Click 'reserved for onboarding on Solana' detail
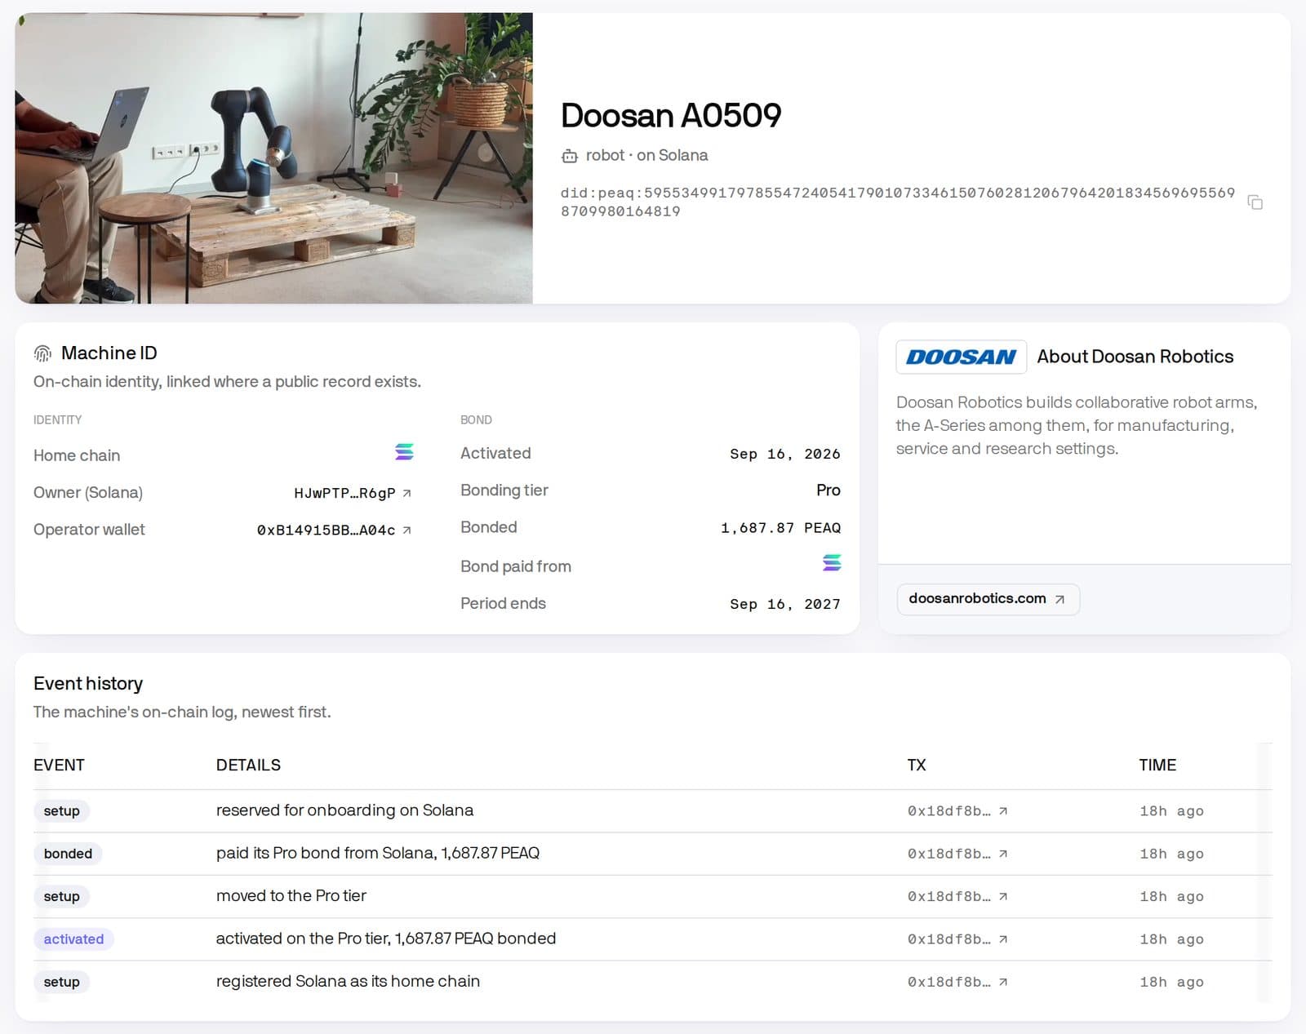 [x=344, y=811]
